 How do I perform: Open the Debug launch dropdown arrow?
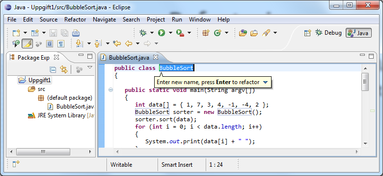[x=152, y=33]
